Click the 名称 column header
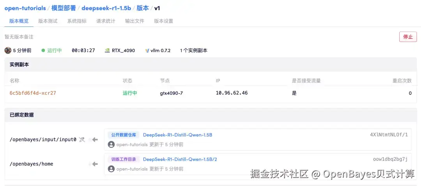The height and width of the screenshot is (186, 421). click(x=14, y=81)
